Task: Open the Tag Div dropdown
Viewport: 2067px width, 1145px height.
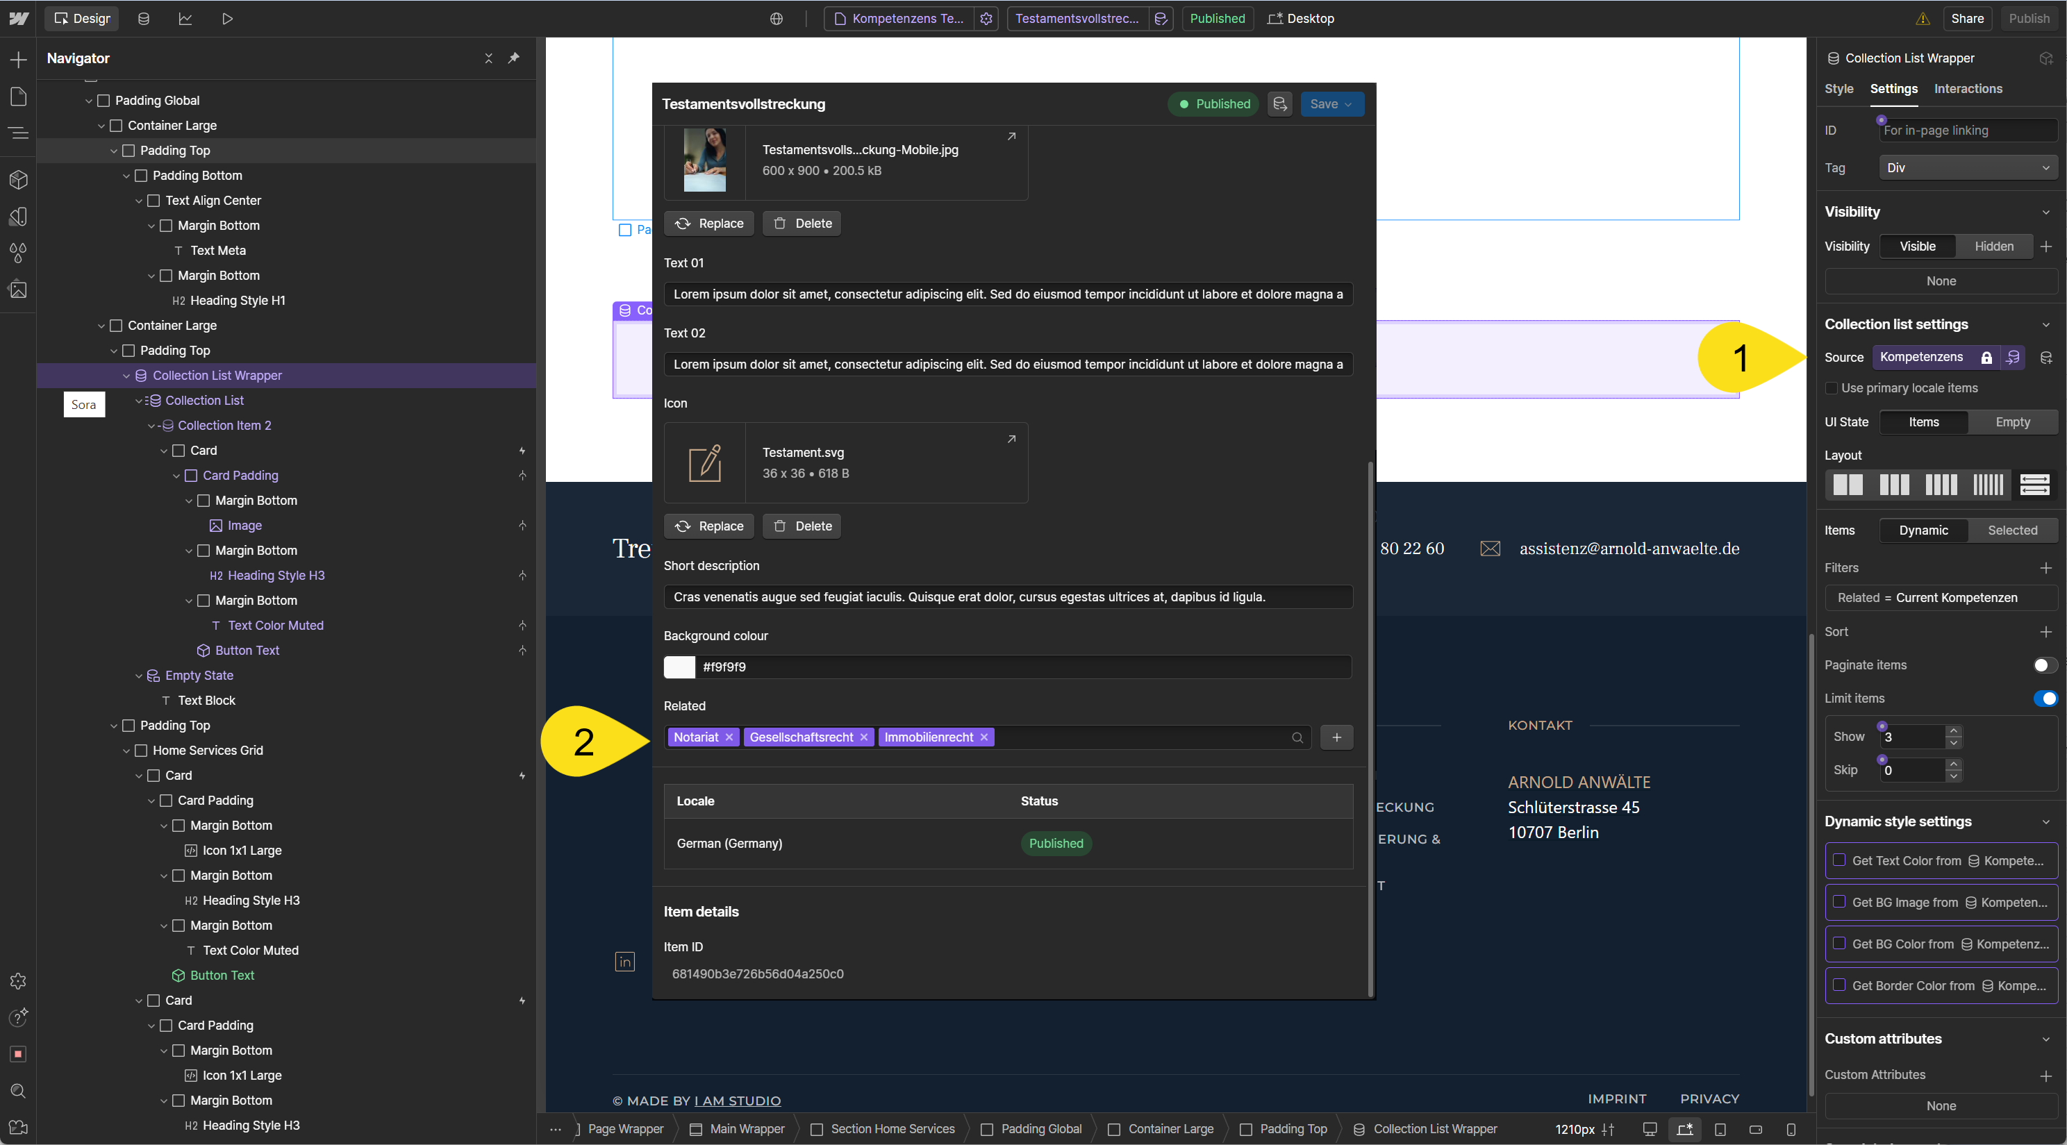Action: [1968, 168]
